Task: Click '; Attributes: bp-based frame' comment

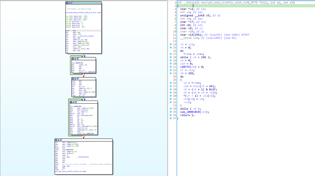Action: click(x=78, y=9)
